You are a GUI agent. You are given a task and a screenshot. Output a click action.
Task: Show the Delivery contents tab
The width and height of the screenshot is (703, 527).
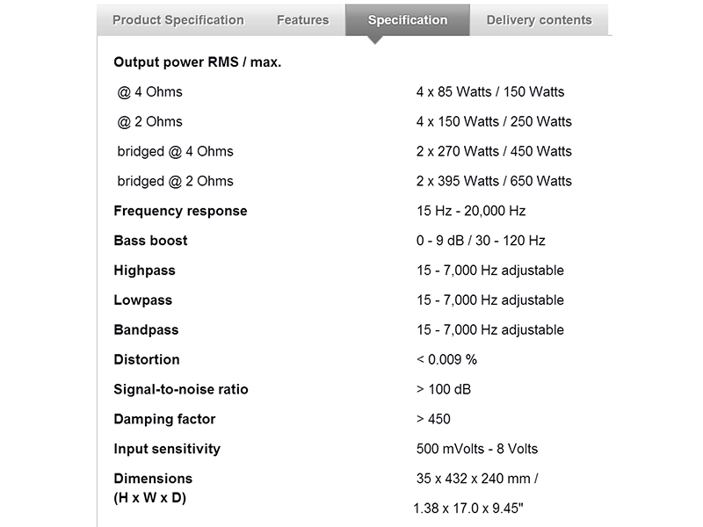(539, 19)
